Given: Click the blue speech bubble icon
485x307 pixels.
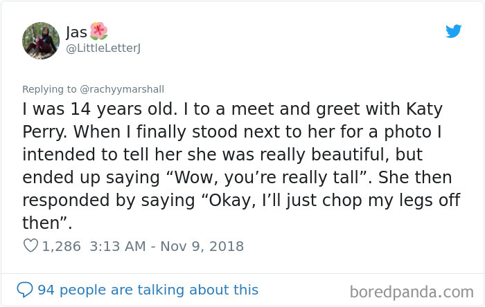Looking at the screenshot, I should click(26, 290).
